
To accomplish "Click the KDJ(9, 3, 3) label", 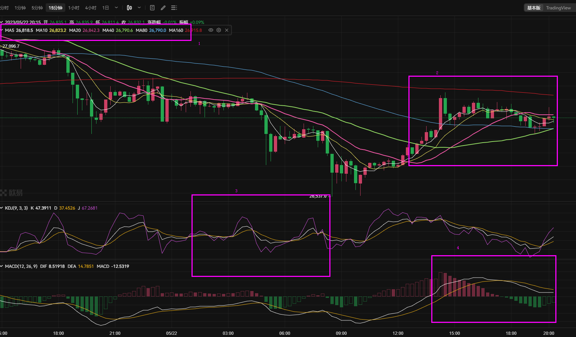I will 16,208.
